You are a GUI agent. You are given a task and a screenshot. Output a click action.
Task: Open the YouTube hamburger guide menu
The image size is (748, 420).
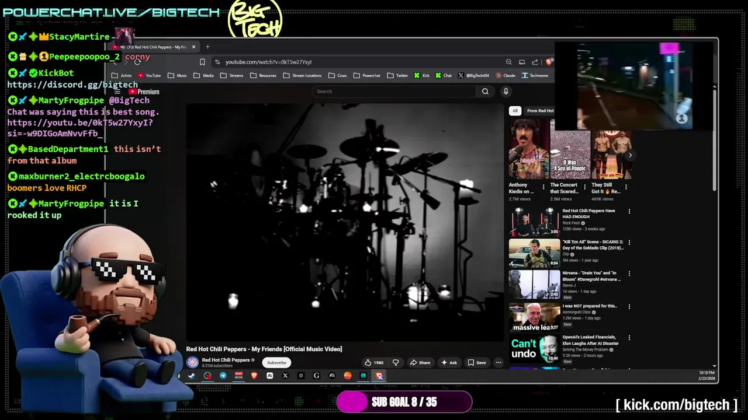coord(117,92)
